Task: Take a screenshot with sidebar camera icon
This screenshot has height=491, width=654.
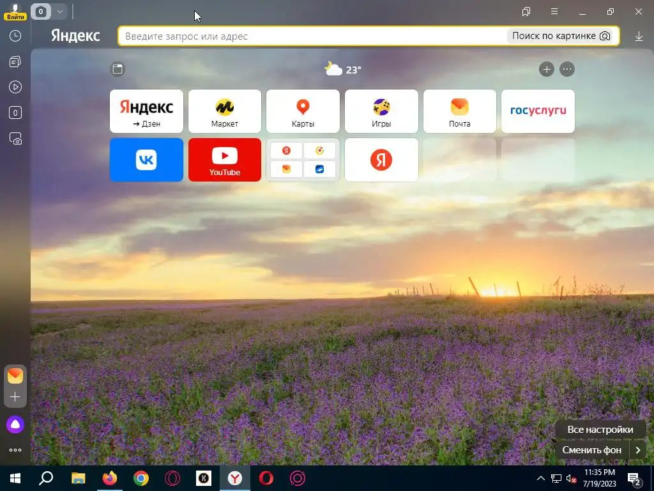Action: click(15, 139)
